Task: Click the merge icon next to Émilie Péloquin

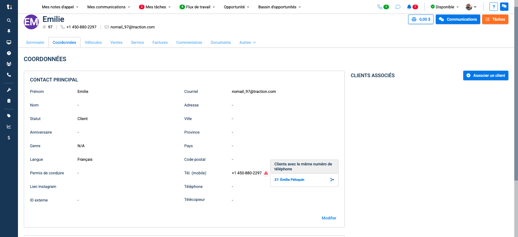Action: pos(332,180)
